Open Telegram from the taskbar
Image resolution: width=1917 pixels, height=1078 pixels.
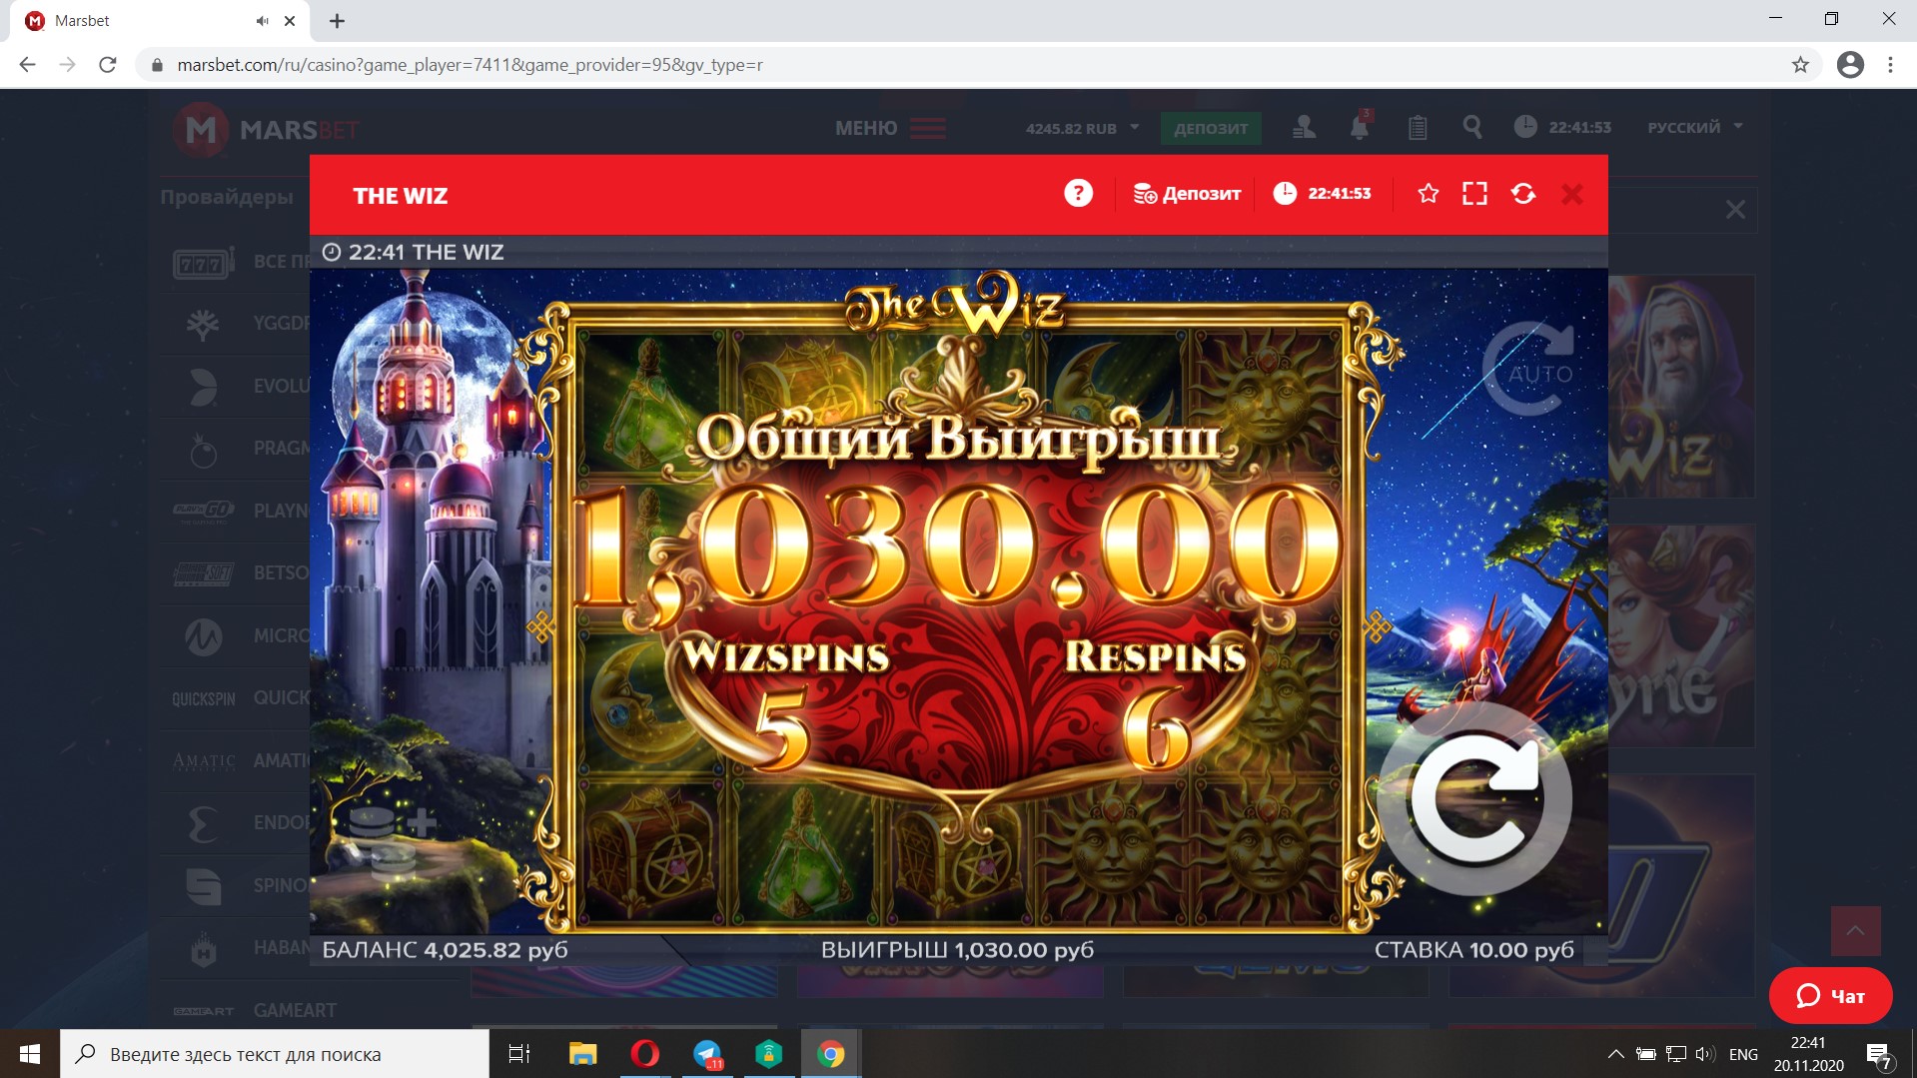(707, 1054)
